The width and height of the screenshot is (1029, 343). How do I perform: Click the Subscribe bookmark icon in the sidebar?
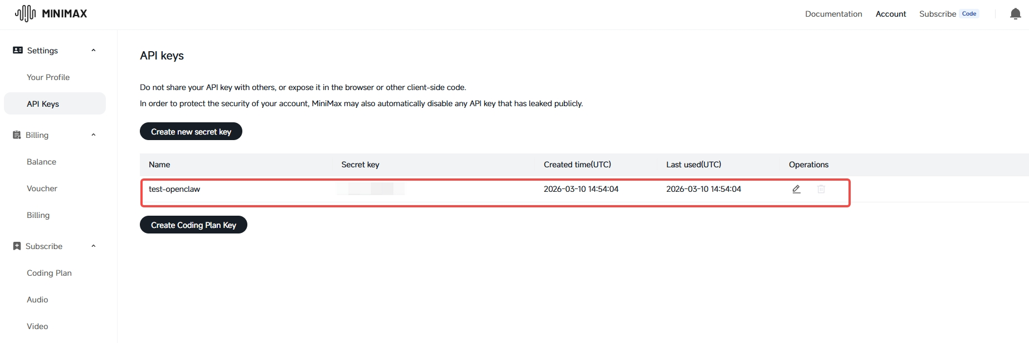17,246
